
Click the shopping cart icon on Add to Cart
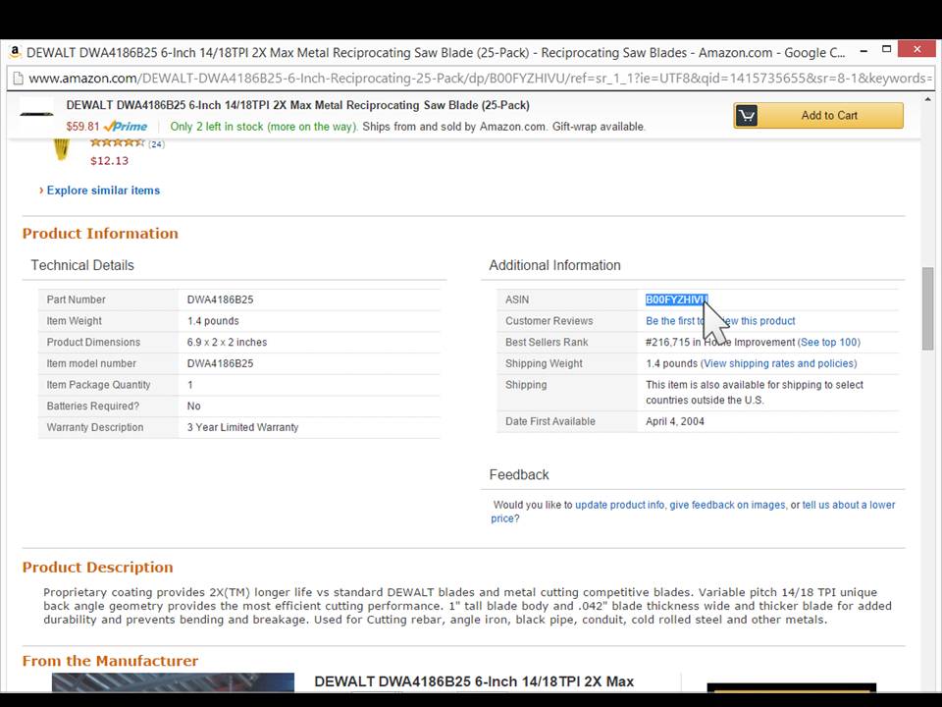[x=747, y=116]
